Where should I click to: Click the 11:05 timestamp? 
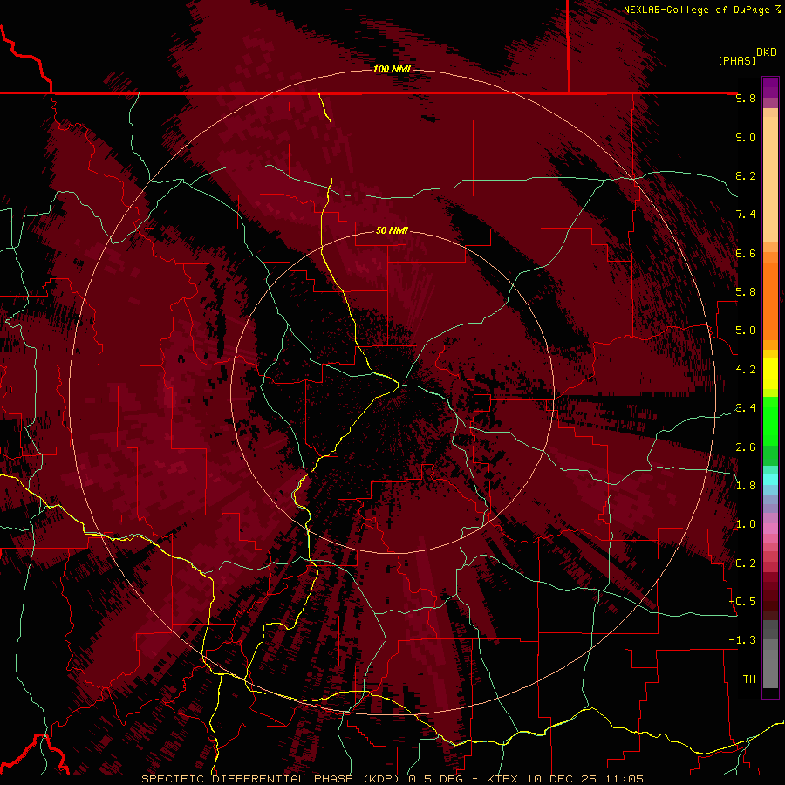[x=625, y=779]
